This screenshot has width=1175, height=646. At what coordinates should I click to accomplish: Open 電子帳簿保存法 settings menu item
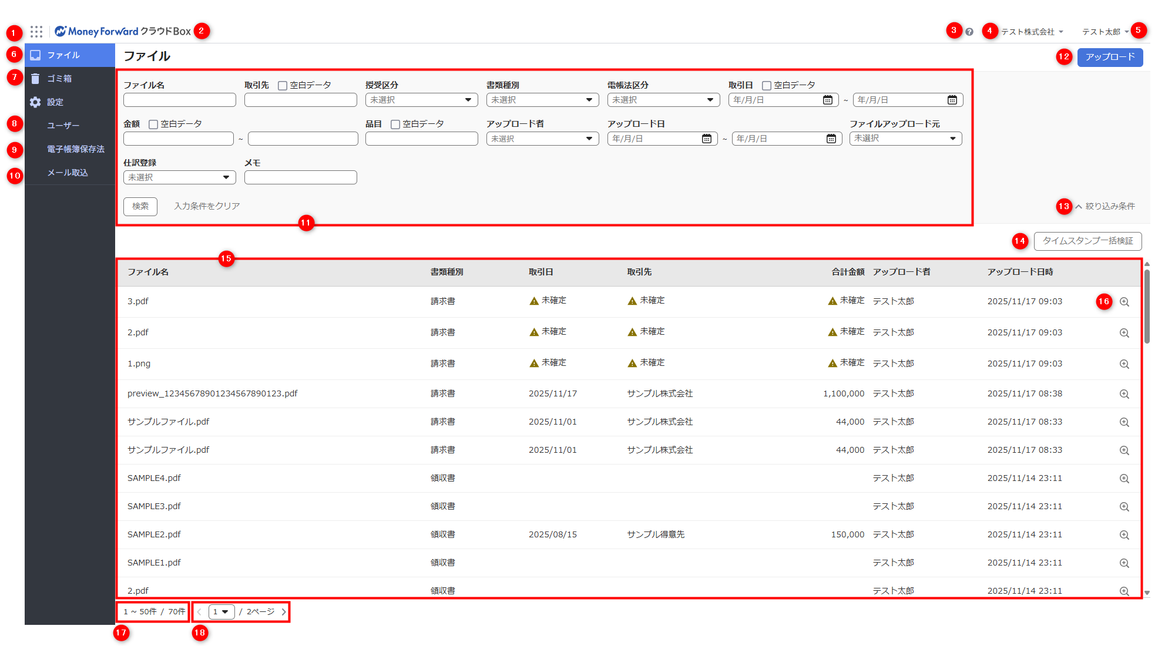[76, 149]
